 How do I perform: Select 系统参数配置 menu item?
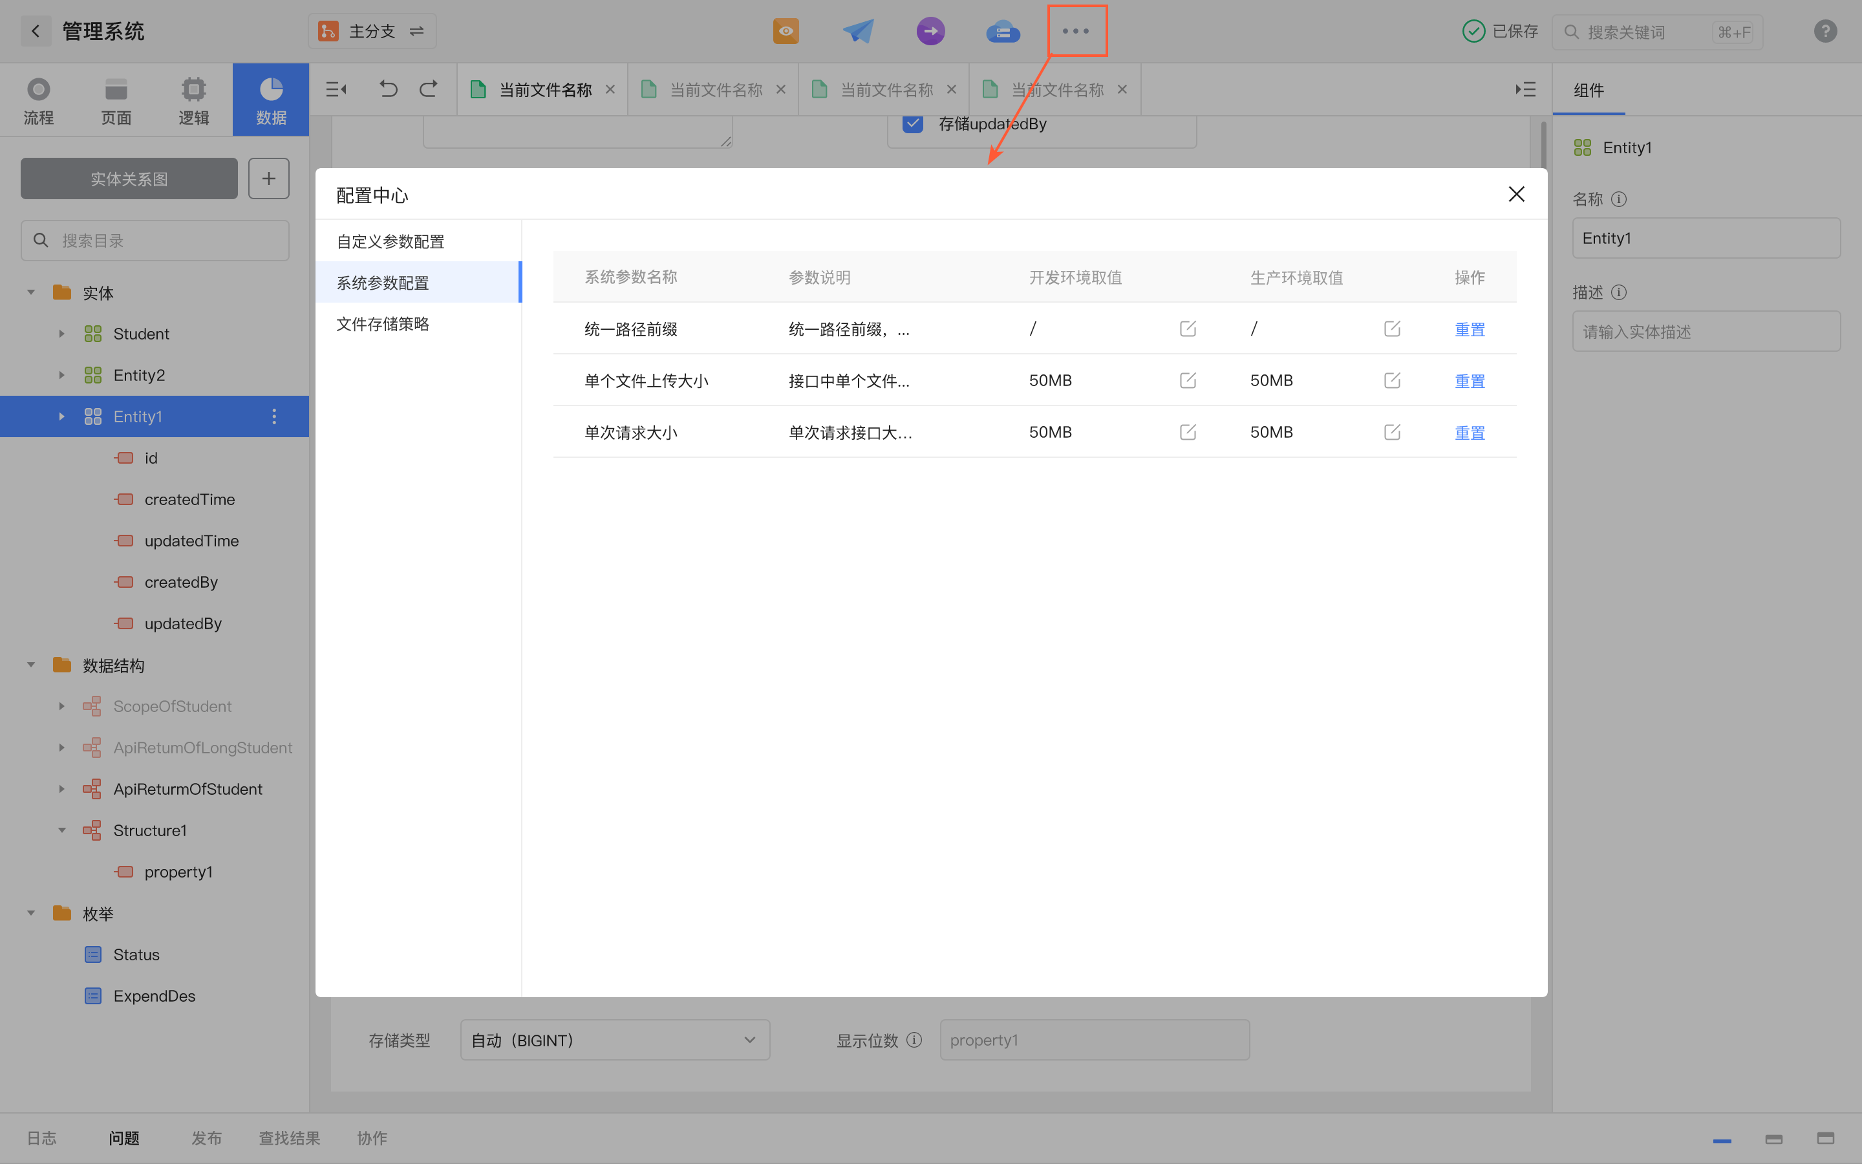(x=418, y=283)
